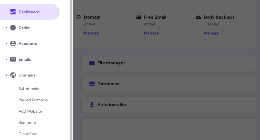Expand the Accounts section arrow
Viewport: 260px width, 140px height.
coord(6,43)
